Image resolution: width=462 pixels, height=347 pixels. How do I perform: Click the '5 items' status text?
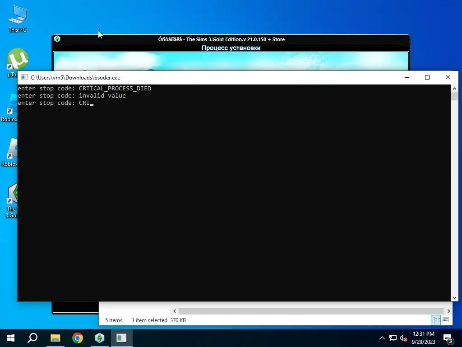(114, 320)
